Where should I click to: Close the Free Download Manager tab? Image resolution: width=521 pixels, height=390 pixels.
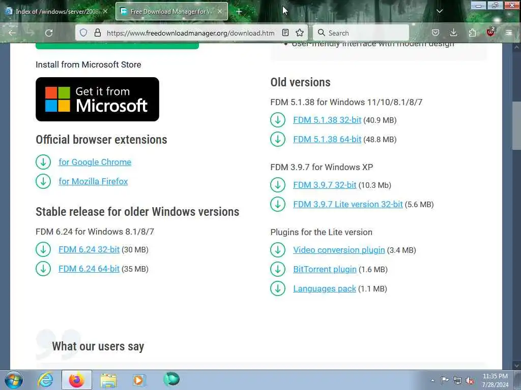coord(220,11)
